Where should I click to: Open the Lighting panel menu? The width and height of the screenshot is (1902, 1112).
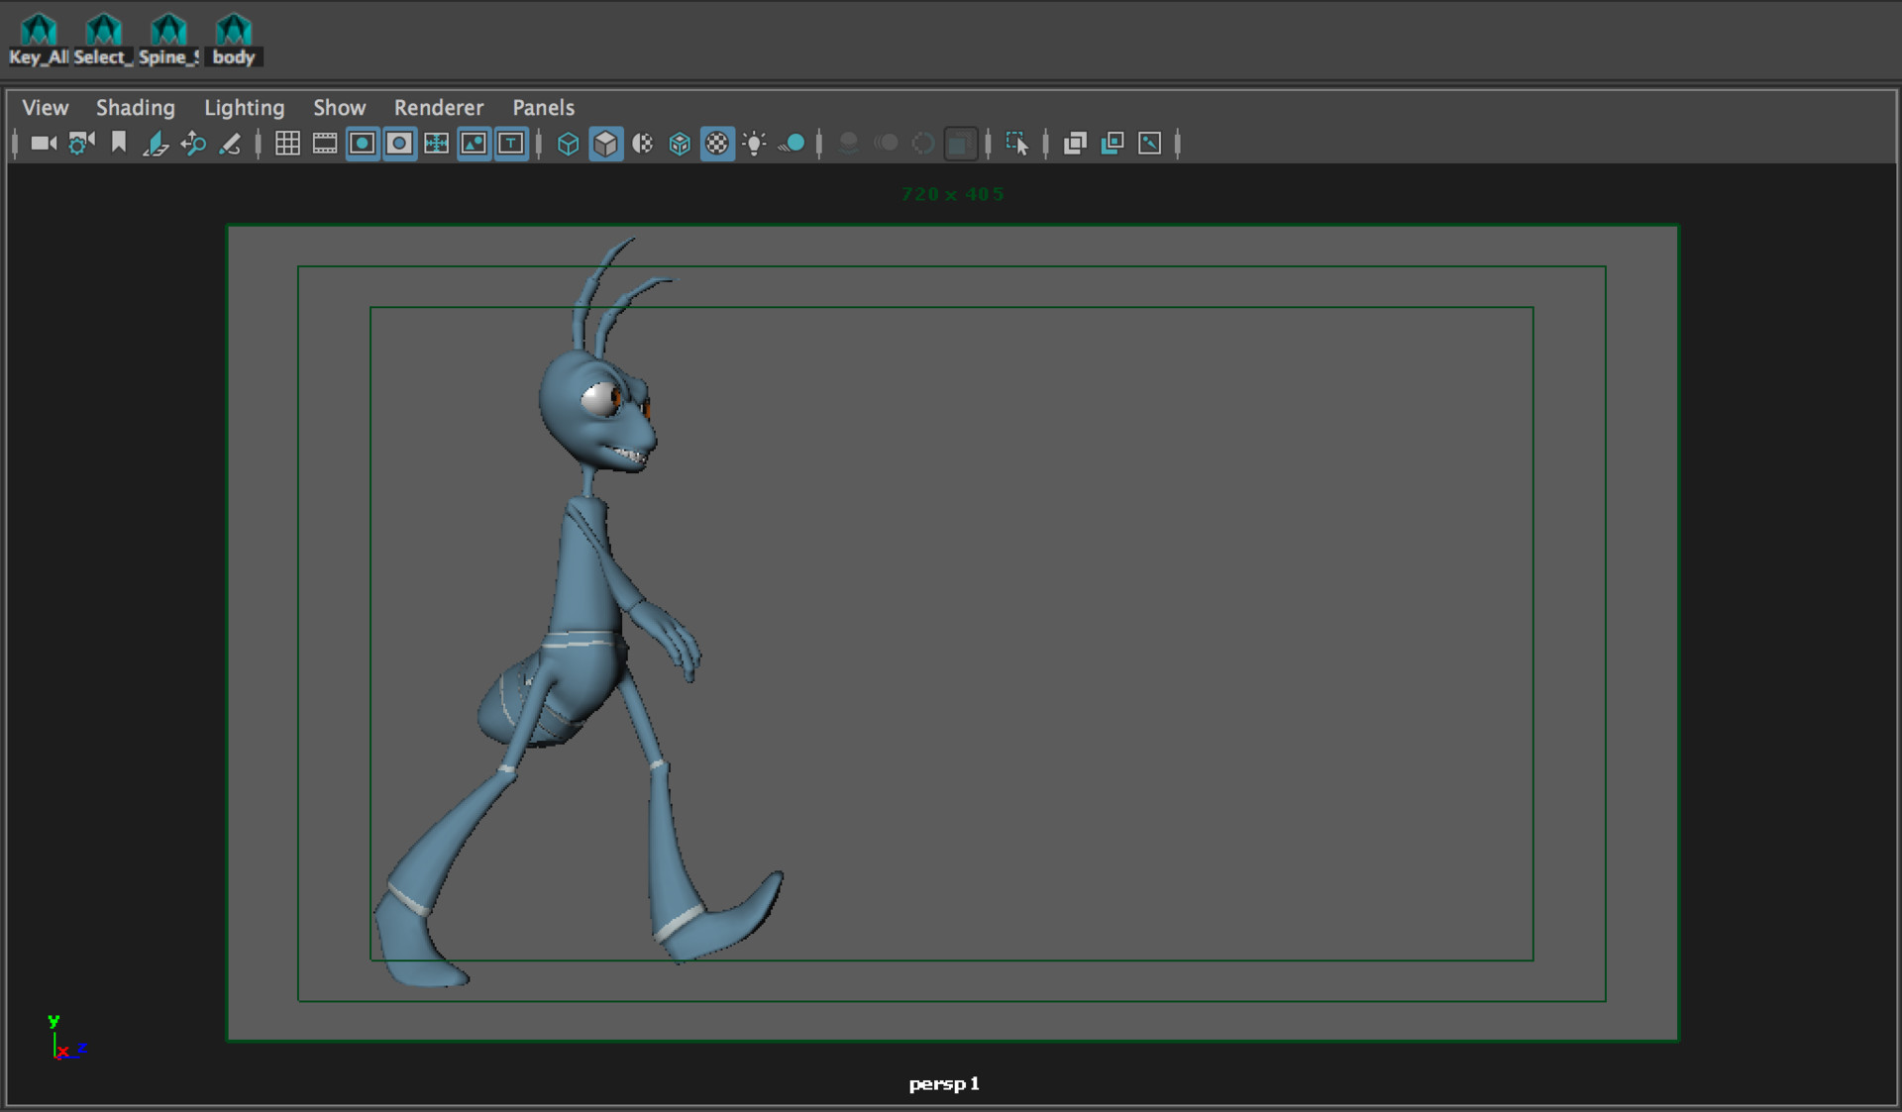pos(245,107)
